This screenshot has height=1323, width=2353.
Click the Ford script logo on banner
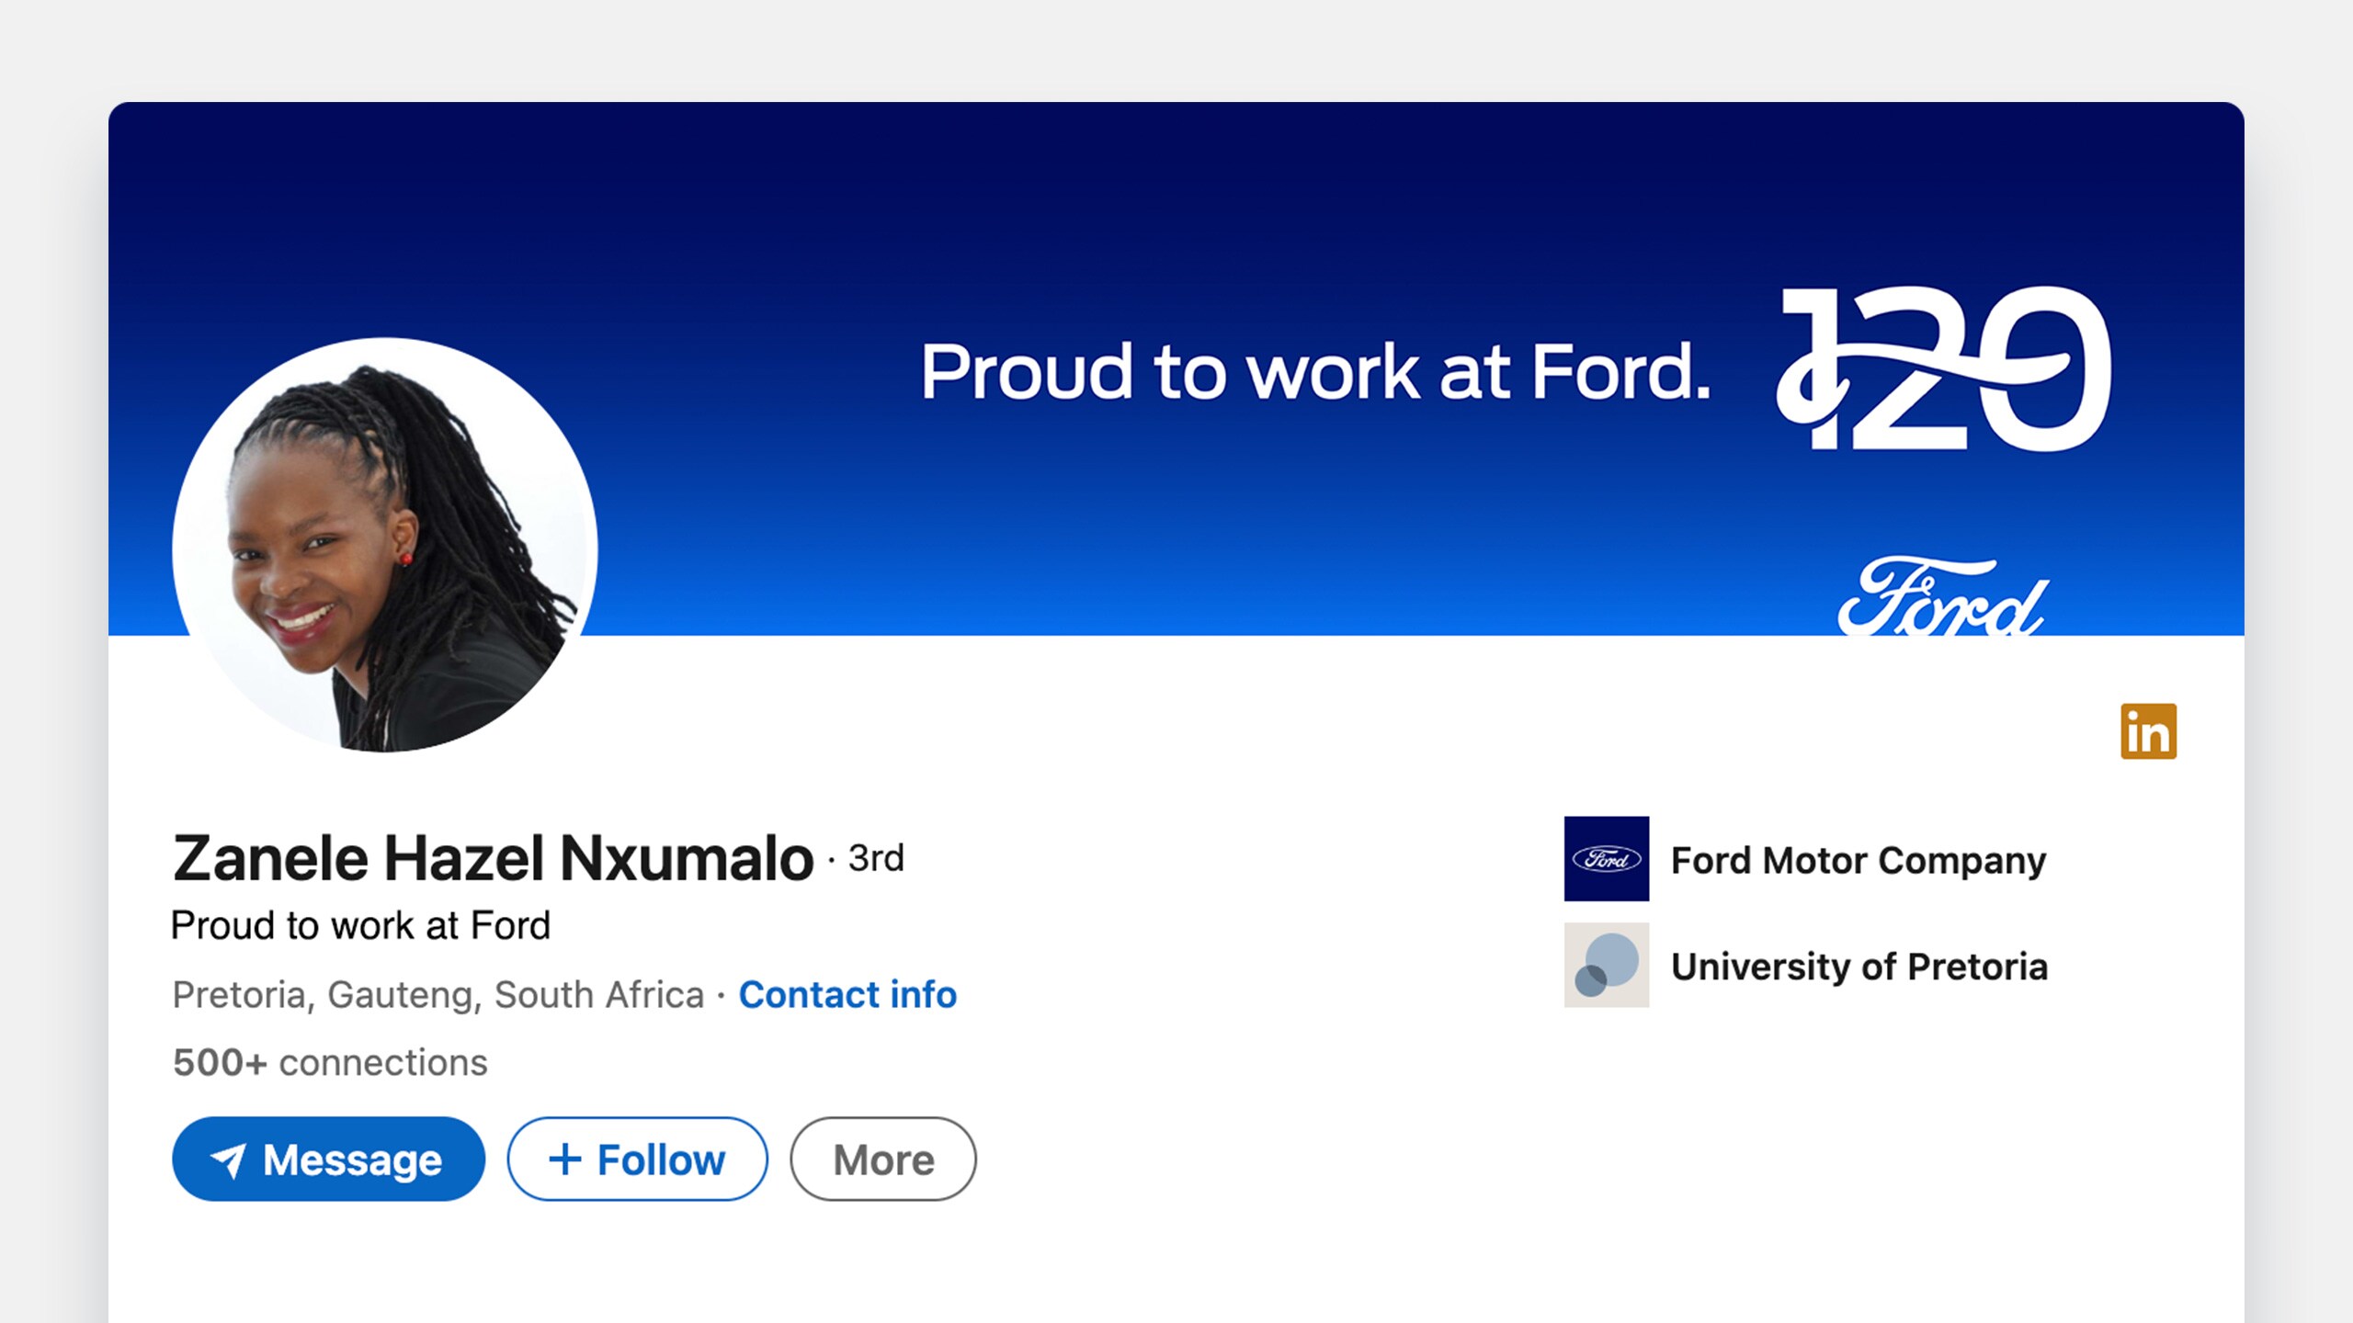1942,596
